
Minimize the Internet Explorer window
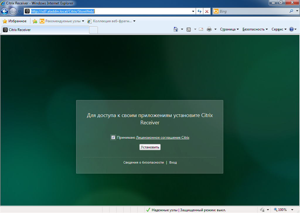(273, 3)
